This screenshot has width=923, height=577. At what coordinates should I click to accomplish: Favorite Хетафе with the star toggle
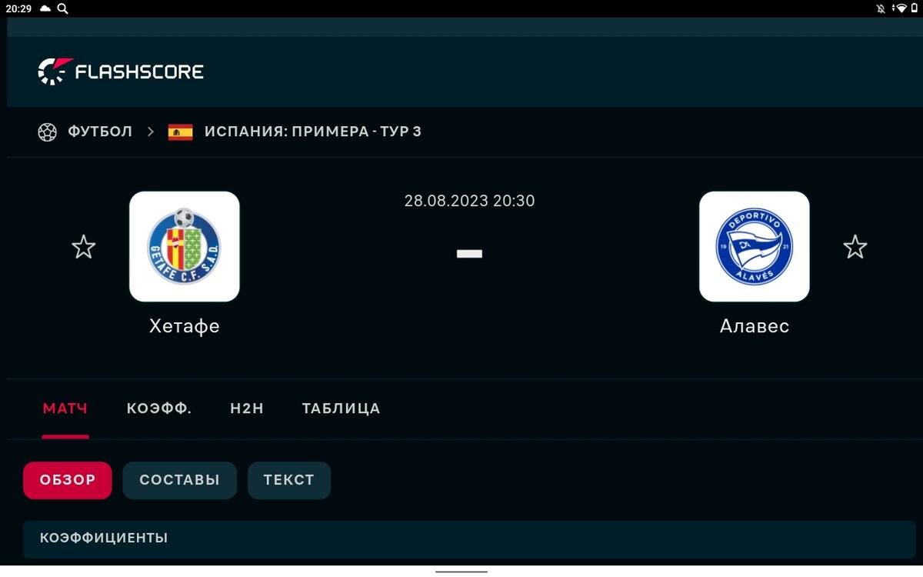84,247
